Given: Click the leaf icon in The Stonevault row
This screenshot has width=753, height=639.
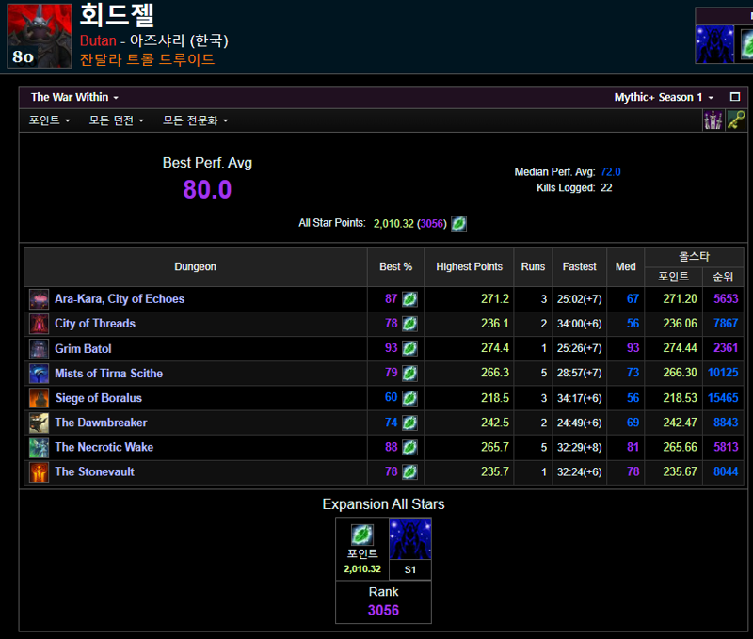Looking at the screenshot, I should [409, 471].
